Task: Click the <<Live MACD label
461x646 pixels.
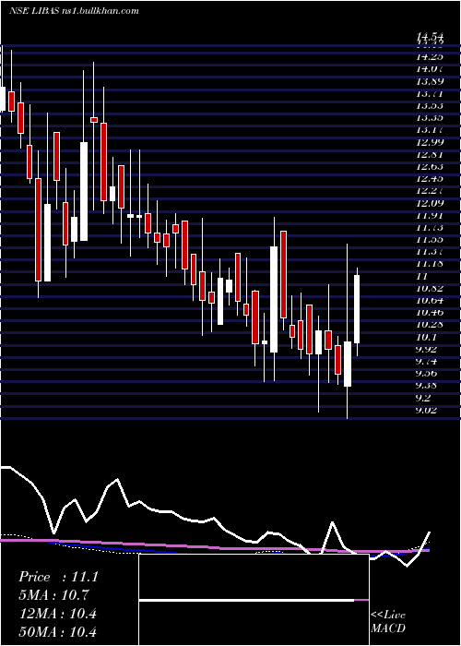Action: (x=388, y=621)
